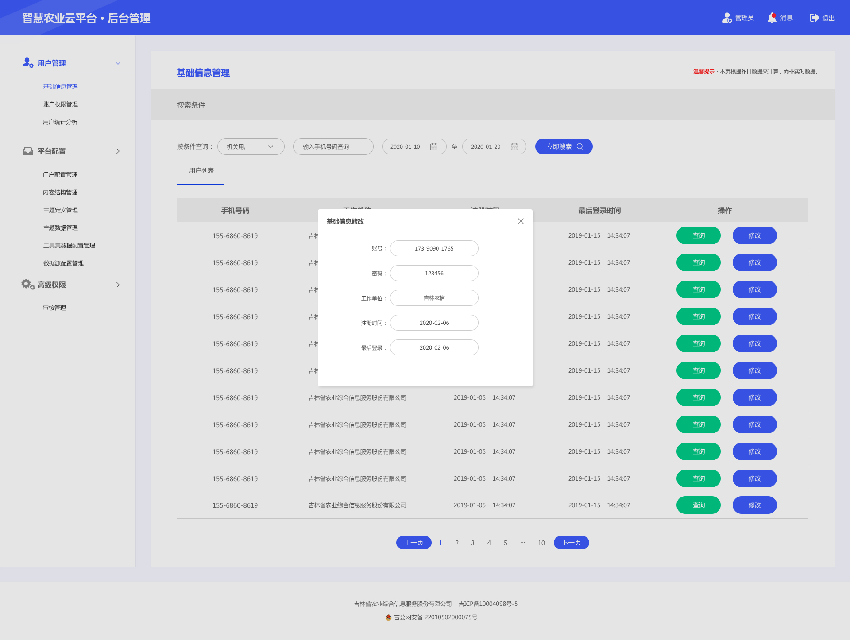
Task: Open the 机关用户 dropdown
Action: [x=251, y=147]
